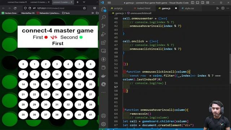The width and height of the screenshot is (231, 130).
Task: Open Nahaanbin CyberSecu... bookmark
Action: coord(48,13)
